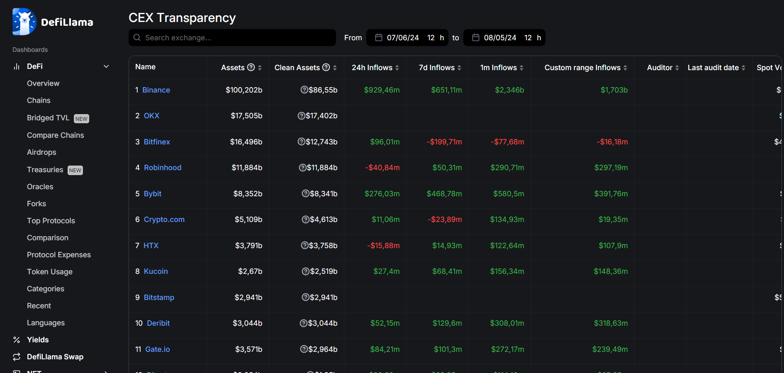Open the Gate.io exchange link
The width and height of the screenshot is (784, 373).
(158, 349)
